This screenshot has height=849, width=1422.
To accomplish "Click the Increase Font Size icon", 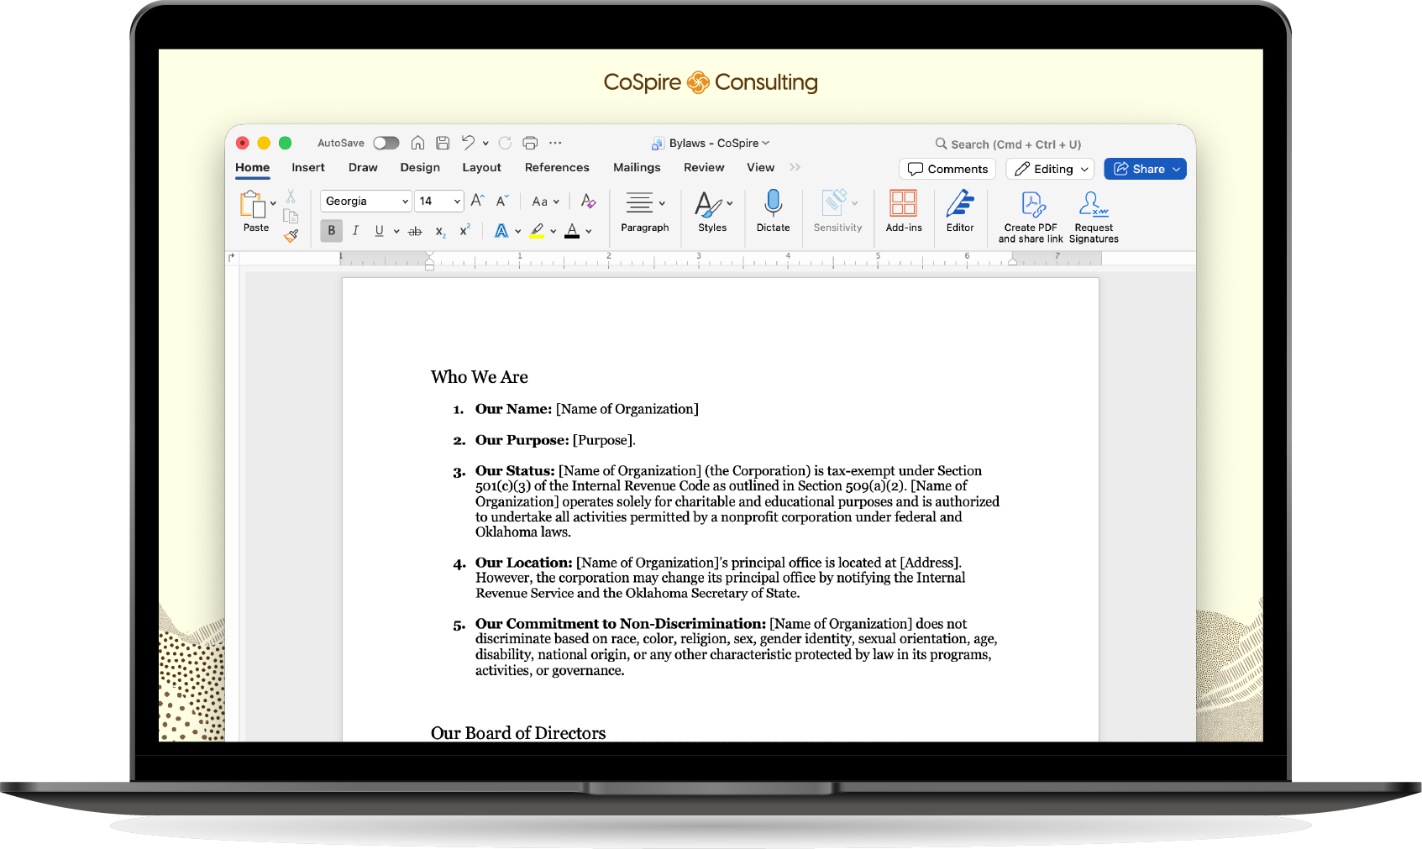I will 477,201.
